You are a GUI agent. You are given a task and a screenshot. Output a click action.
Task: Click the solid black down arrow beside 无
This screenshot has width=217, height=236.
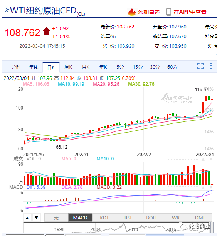point(36,218)
